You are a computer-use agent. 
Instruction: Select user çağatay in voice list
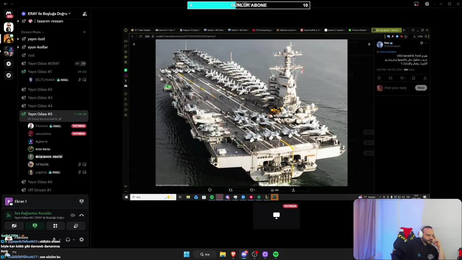[57, 172]
